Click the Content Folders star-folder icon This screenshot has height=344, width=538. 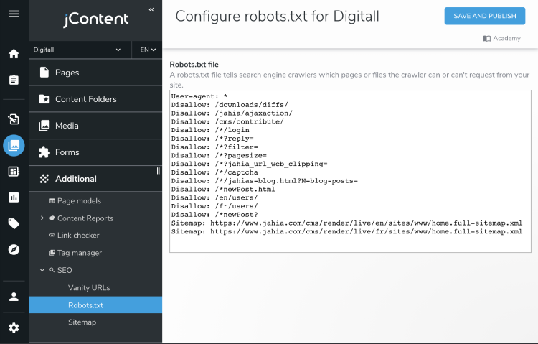tap(44, 99)
